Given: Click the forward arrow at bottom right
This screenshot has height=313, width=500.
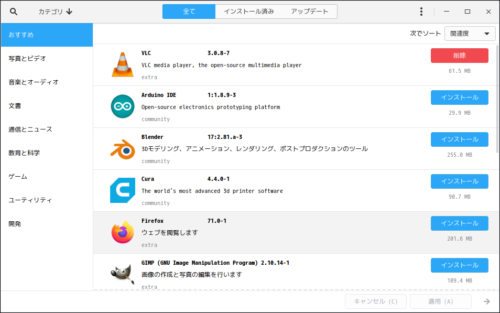Looking at the screenshot, I should [x=486, y=301].
